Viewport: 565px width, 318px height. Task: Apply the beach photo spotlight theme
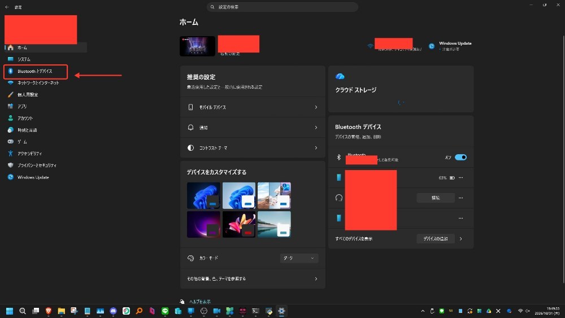click(x=274, y=195)
